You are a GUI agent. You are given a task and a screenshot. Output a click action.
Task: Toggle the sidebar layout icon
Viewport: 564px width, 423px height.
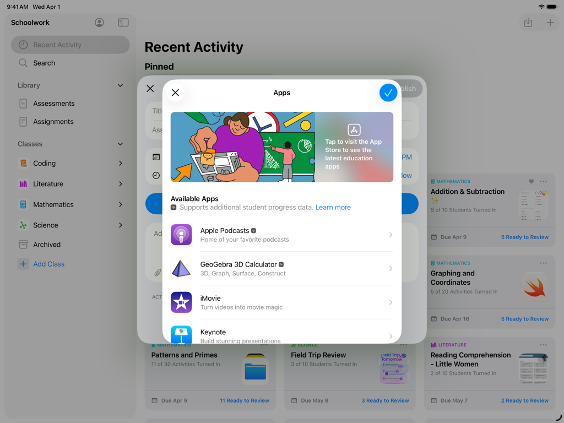123,23
